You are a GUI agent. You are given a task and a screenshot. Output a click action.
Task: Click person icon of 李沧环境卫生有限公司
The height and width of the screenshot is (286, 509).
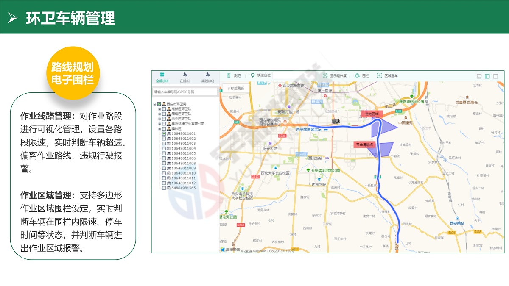[x=169, y=124]
